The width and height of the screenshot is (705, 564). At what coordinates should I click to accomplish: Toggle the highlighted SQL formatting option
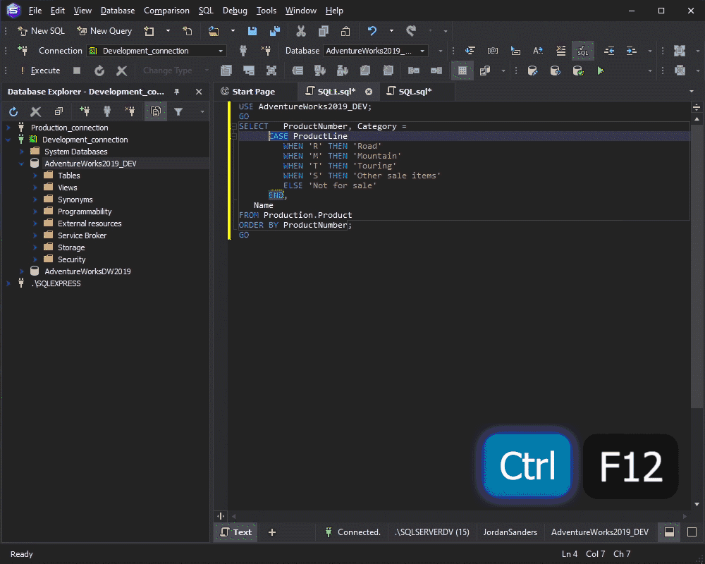click(x=583, y=51)
